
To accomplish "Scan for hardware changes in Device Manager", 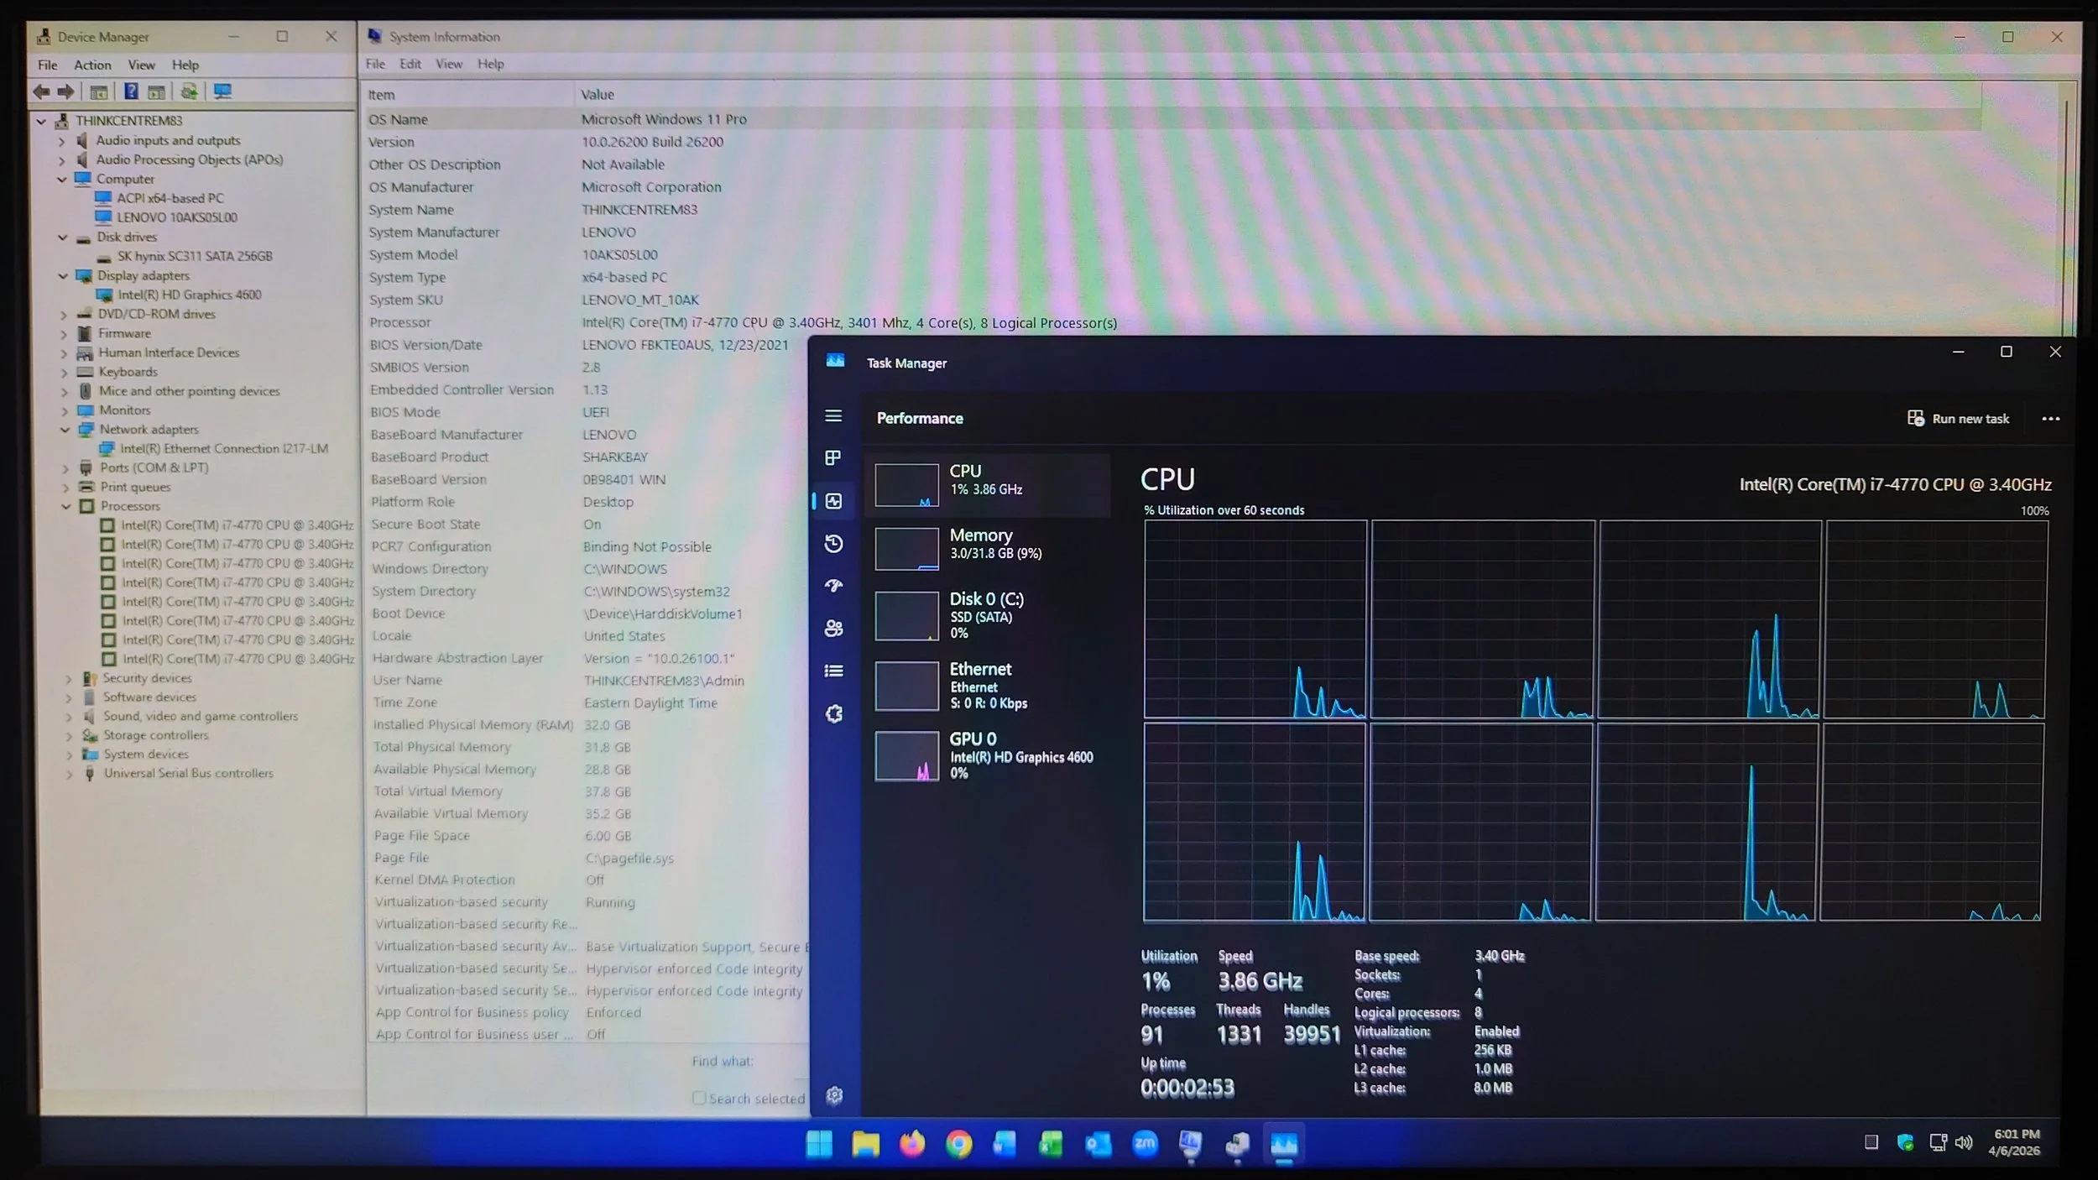I will coord(190,91).
